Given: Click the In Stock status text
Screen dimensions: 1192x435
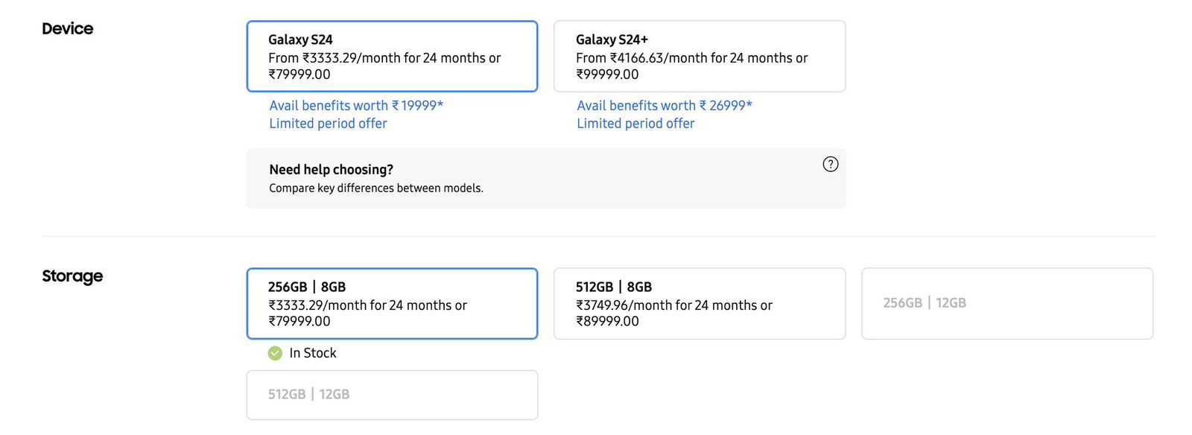Looking at the screenshot, I should 313,353.
